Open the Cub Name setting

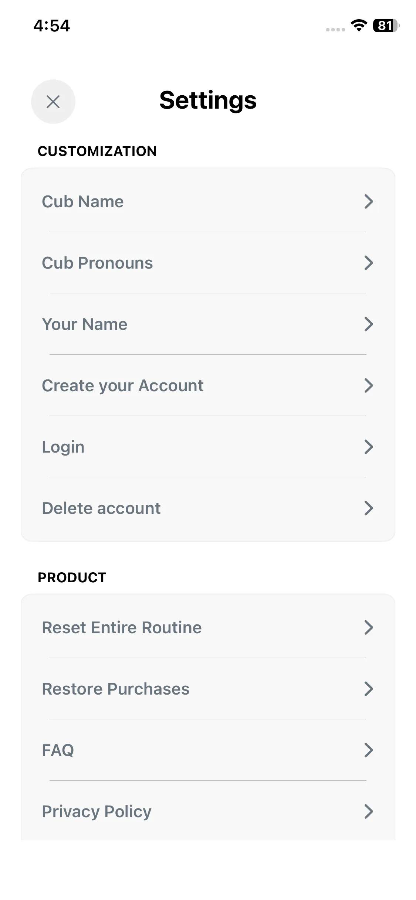coord(83,202)
